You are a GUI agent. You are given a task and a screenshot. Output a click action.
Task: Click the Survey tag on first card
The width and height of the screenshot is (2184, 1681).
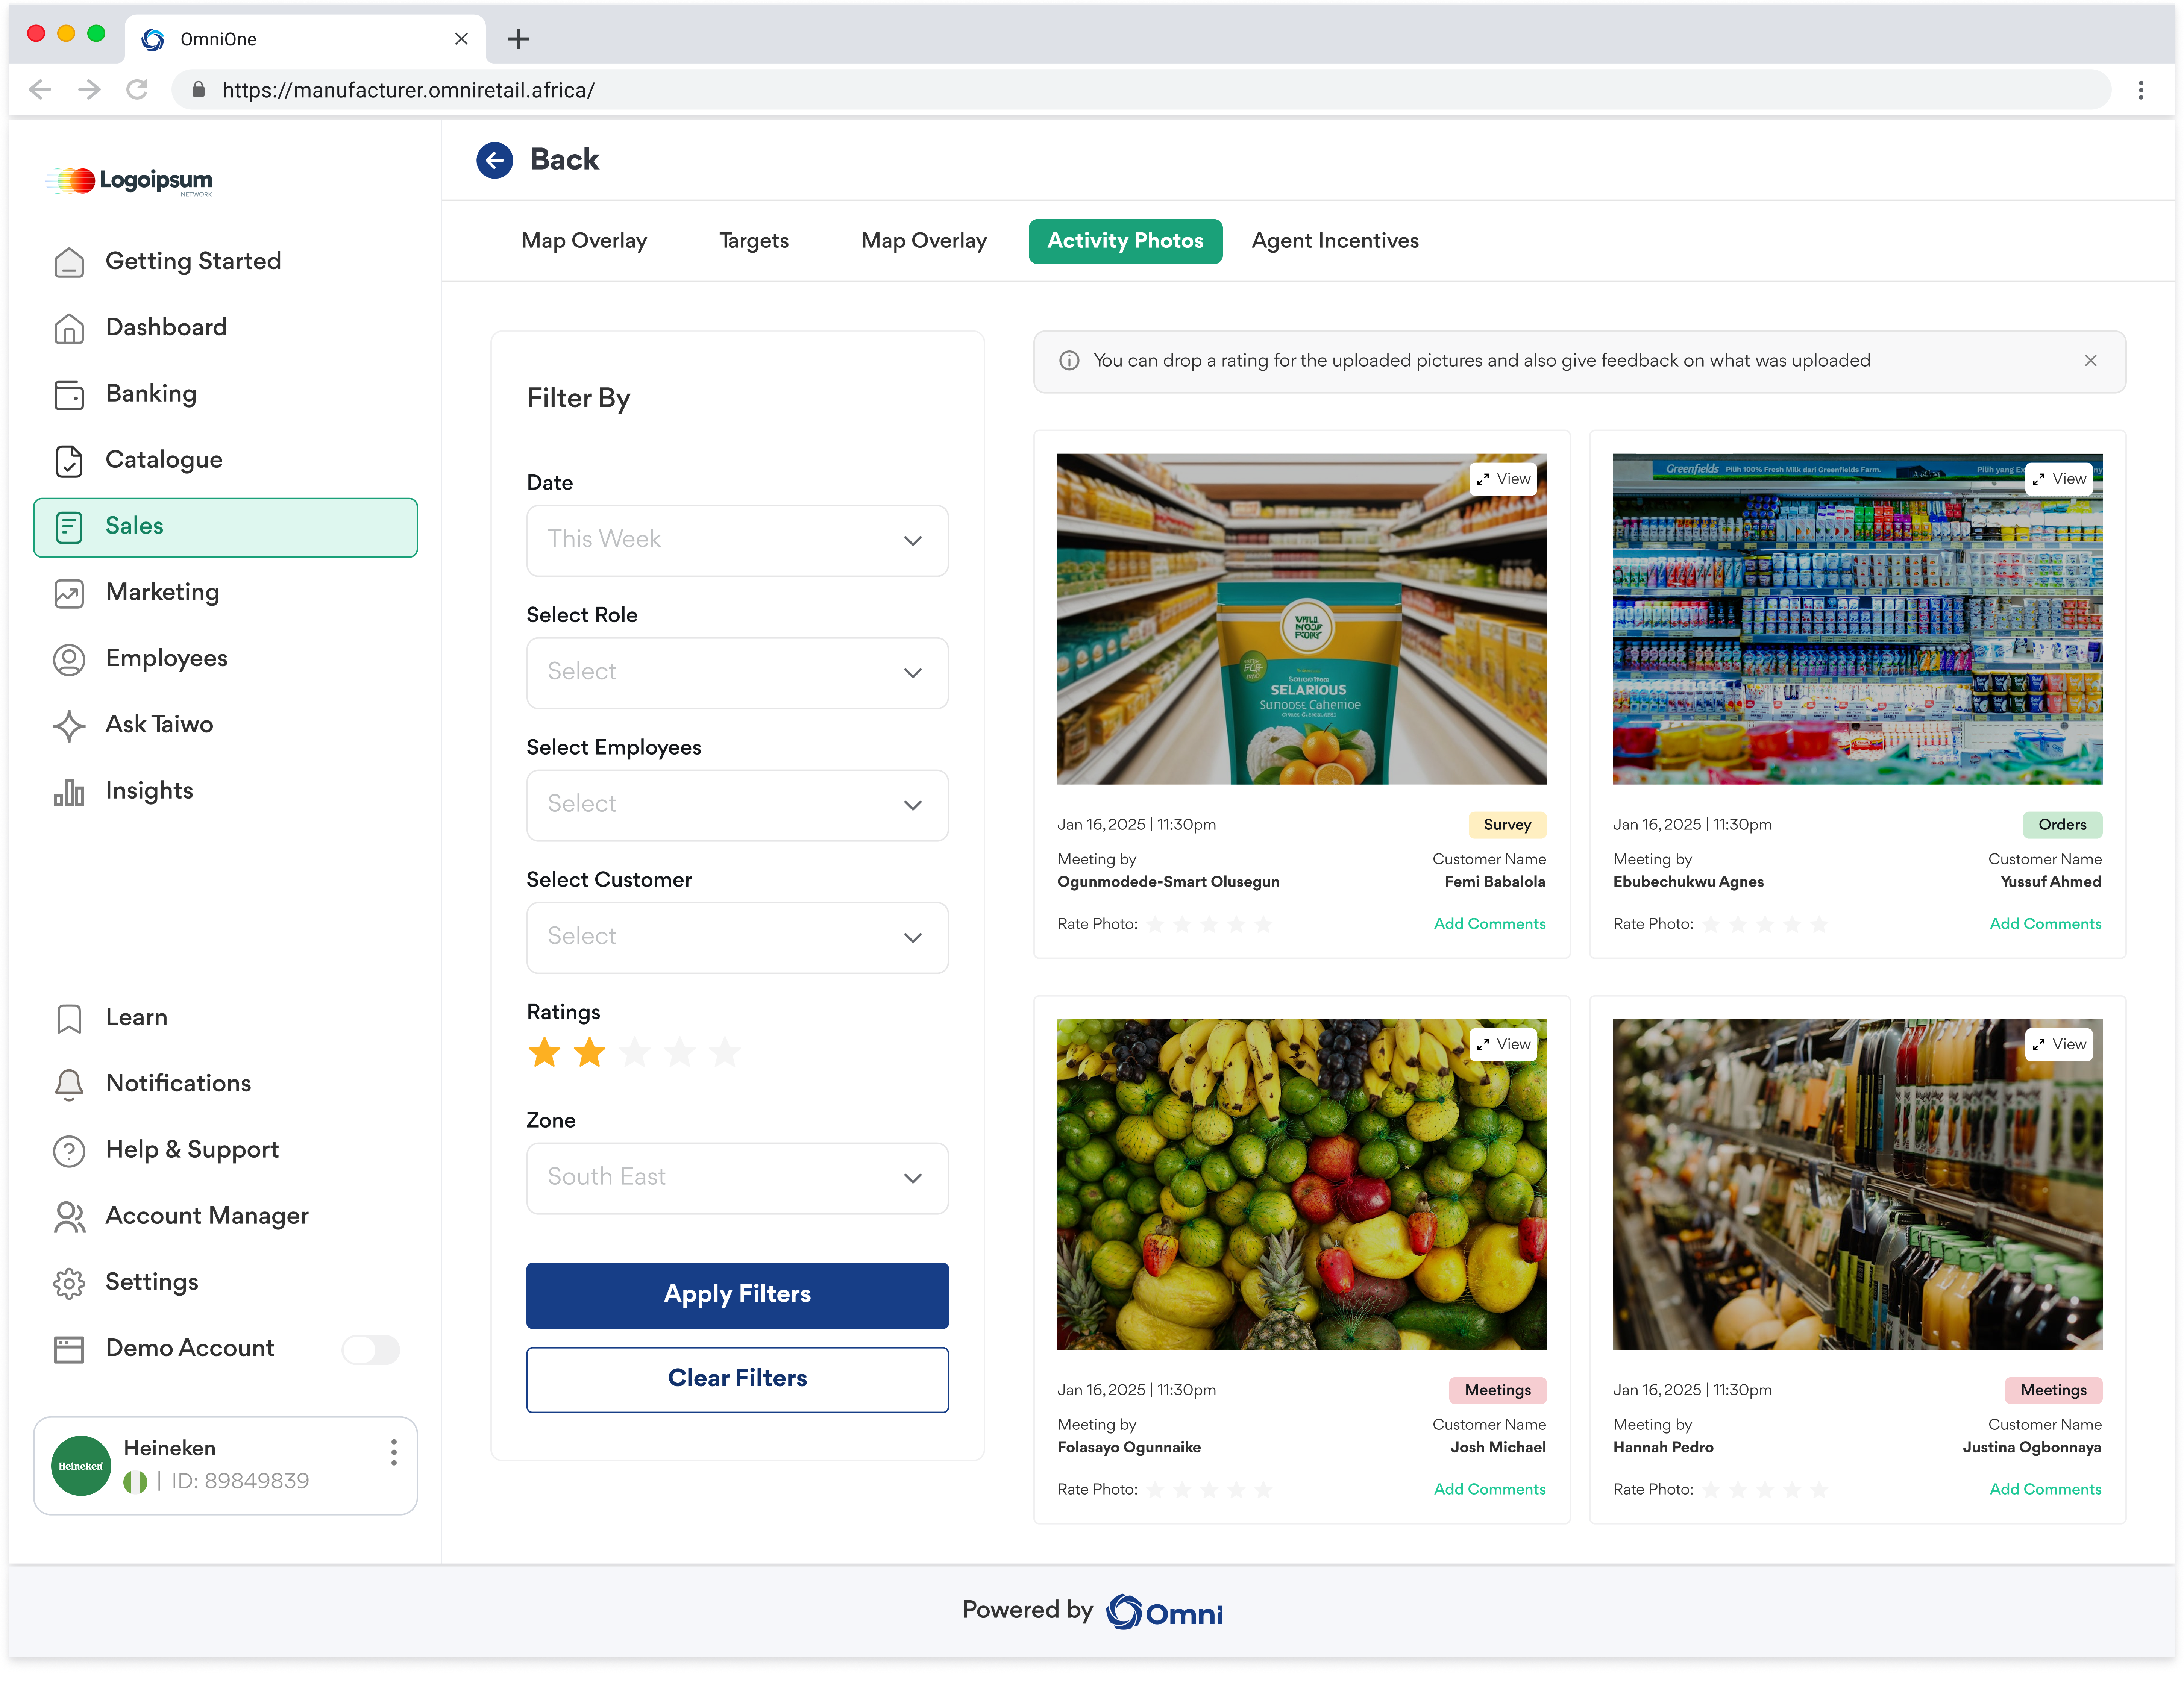tap(1507, 825)
